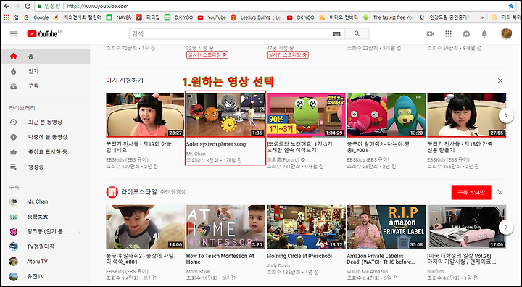Play the 27:55 꾸러기 천사들 제18화 thumbnail
The width and height of the screenshot is (522, 287).
(x=467, y=115)
